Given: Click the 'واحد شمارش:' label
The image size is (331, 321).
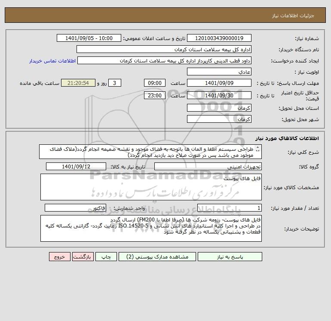Looking at the screenshot, I should tap(129, 208).
